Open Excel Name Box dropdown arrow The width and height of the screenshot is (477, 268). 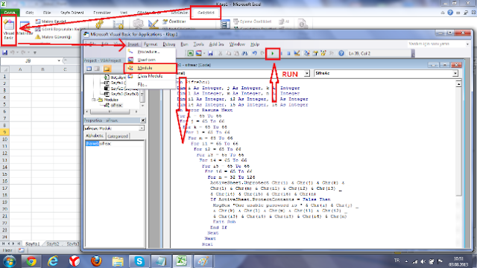click(59, 61)
